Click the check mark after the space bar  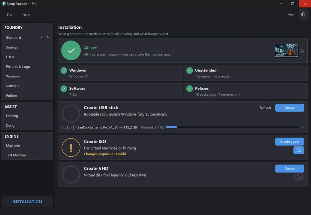click(x=302, y=128)
